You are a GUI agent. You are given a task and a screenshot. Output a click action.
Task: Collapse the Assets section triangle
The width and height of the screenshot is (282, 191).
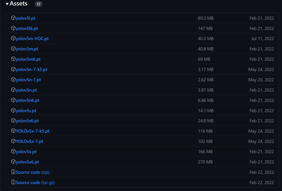(x=7, y=4)
